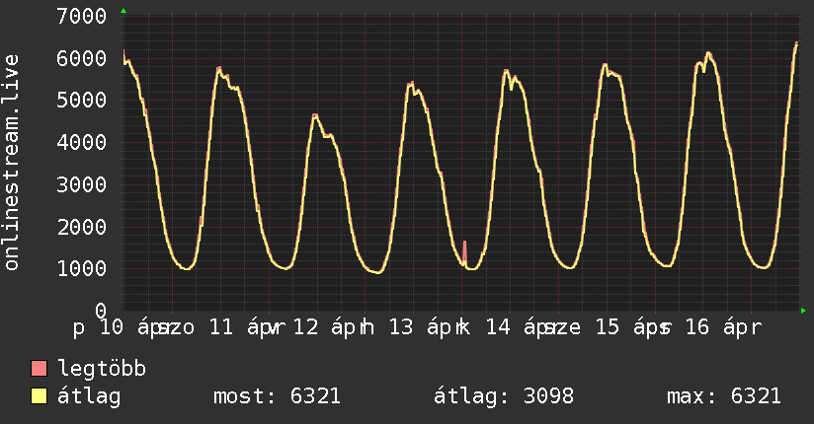Image resolution: width=814 pixels, height=424 pixels.
Task: Click the onlinestream.live vertical axis title
Action: click(x=13, y=163)
